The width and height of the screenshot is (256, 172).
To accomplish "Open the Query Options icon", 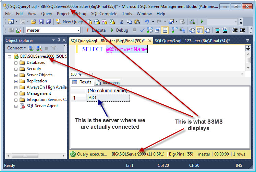I will tap(157, 30).
